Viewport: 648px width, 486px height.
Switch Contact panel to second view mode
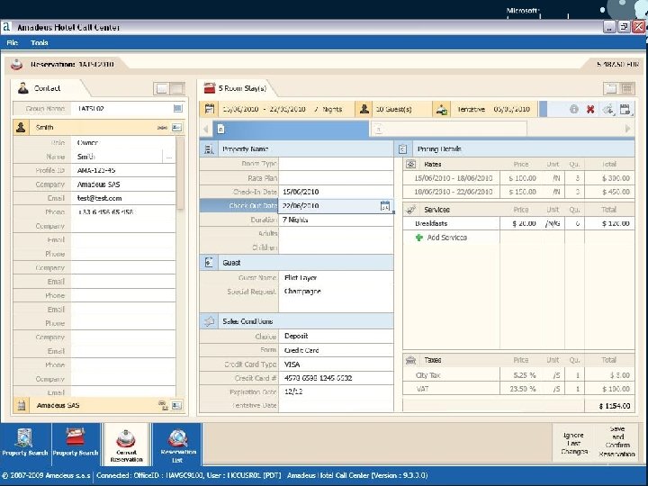pos(177,88)
